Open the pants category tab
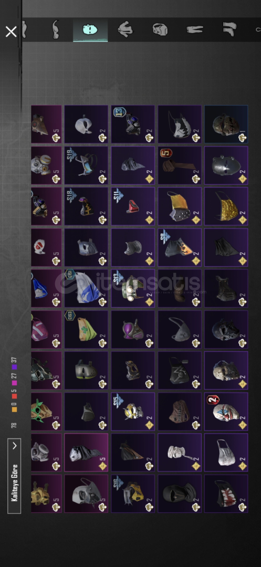Image resolution: width=261 pixels, height=567 pixels. pos(195,29)
